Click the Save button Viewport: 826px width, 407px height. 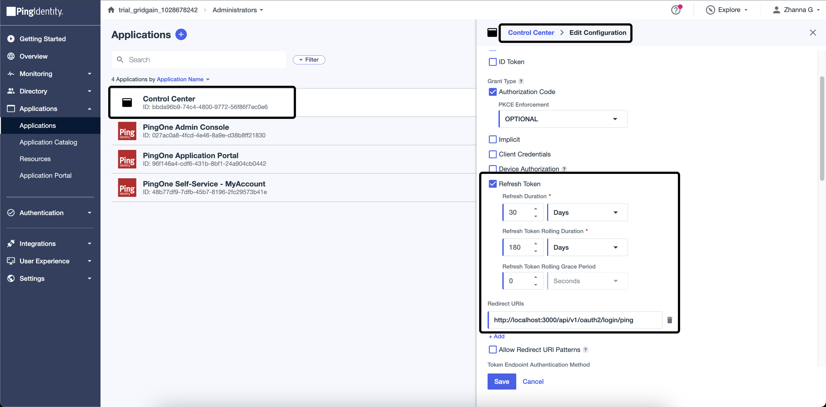501,381
